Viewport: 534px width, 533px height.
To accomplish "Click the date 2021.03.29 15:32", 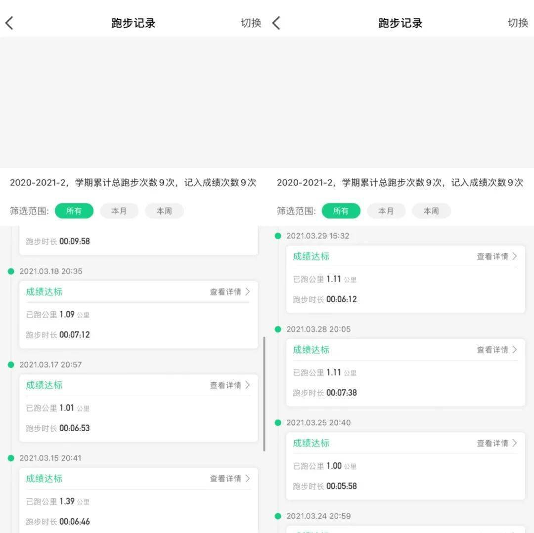I will (318, 236).
